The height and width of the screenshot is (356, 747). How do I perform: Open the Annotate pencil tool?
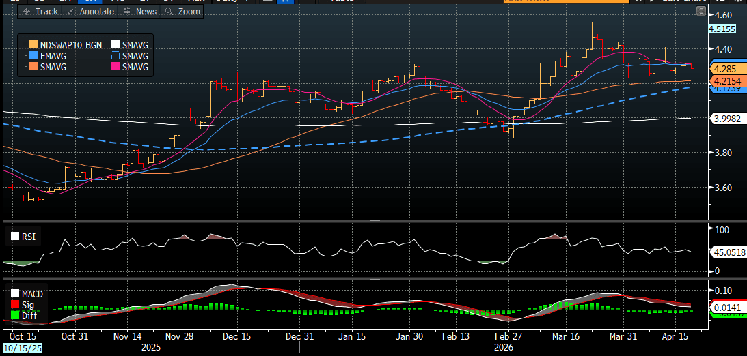click(91, 12)
